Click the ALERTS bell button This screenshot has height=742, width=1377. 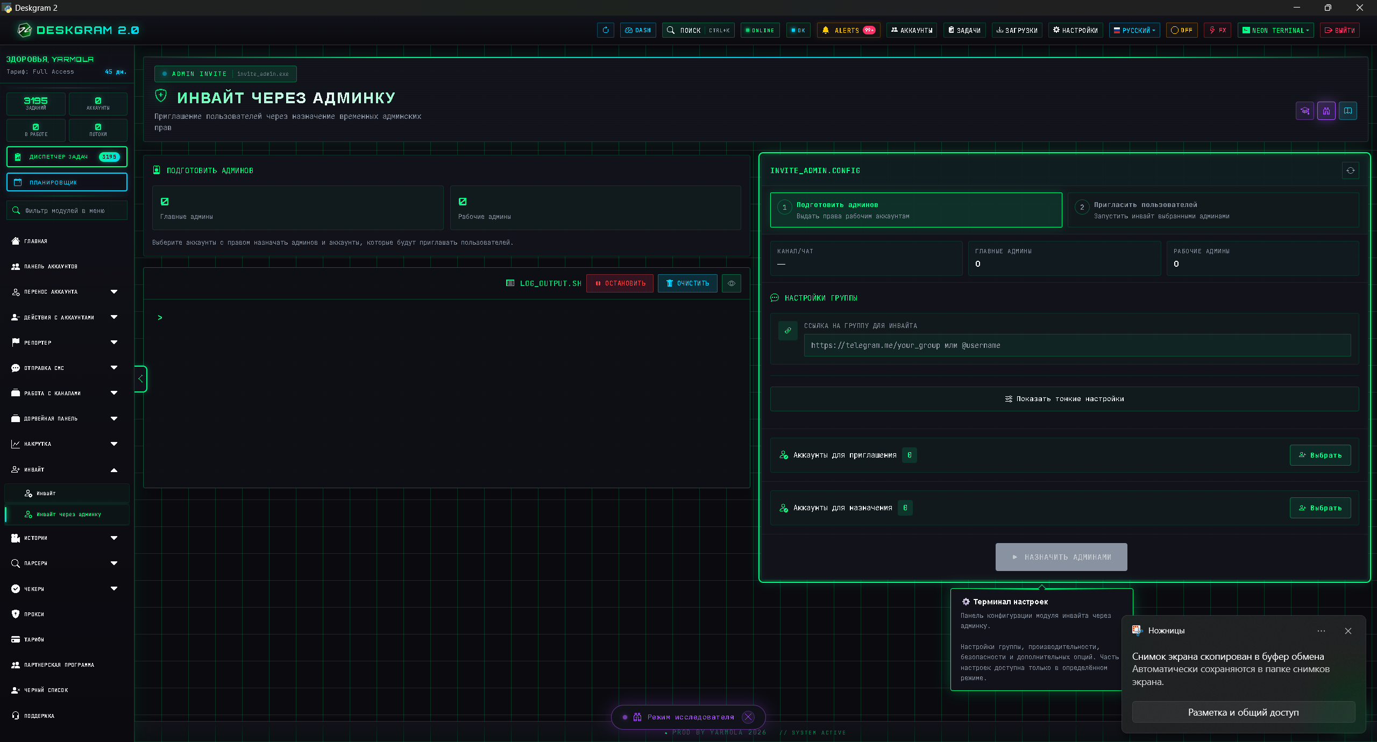tap(848, 30)
